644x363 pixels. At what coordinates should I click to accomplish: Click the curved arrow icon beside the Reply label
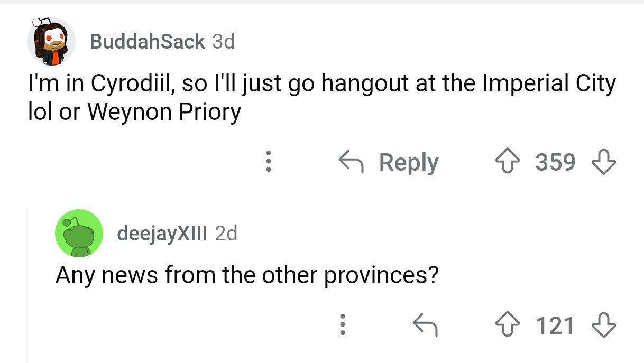click(352, 162)
